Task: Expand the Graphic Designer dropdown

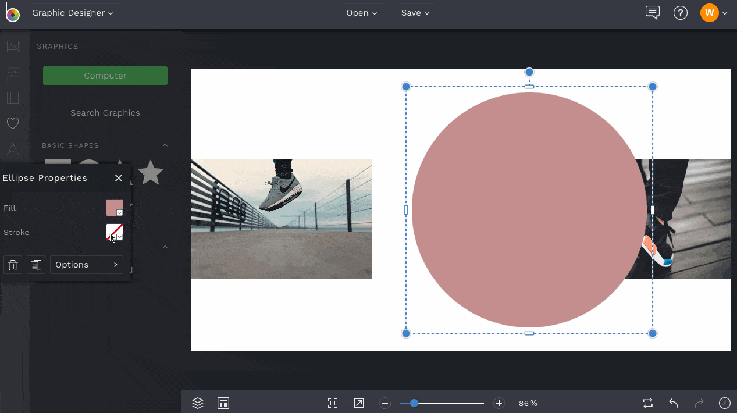Action: pyautogui.click(x=73, y=13)
